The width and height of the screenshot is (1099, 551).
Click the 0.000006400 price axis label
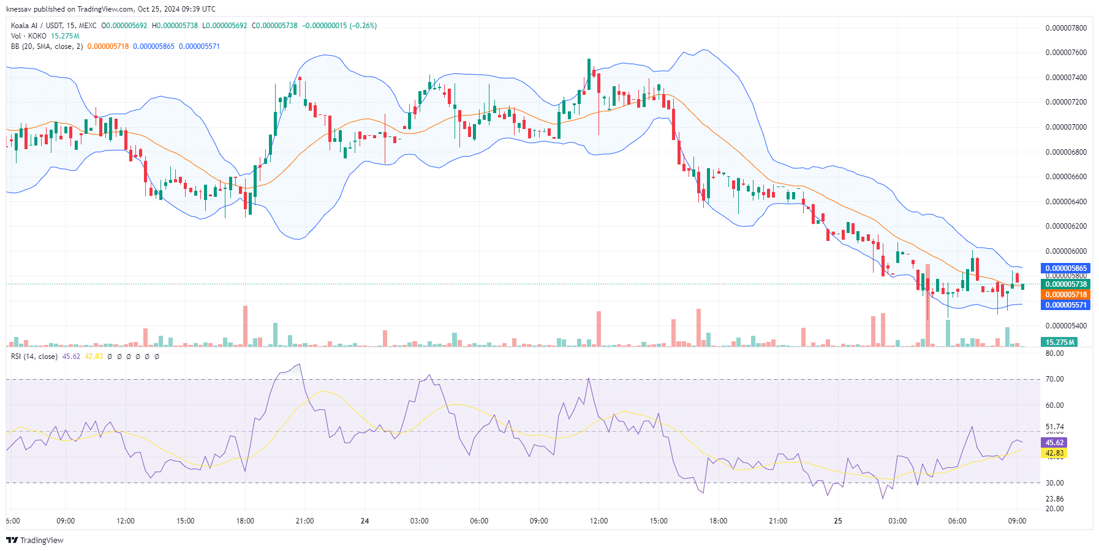(x=1066, y=202)
